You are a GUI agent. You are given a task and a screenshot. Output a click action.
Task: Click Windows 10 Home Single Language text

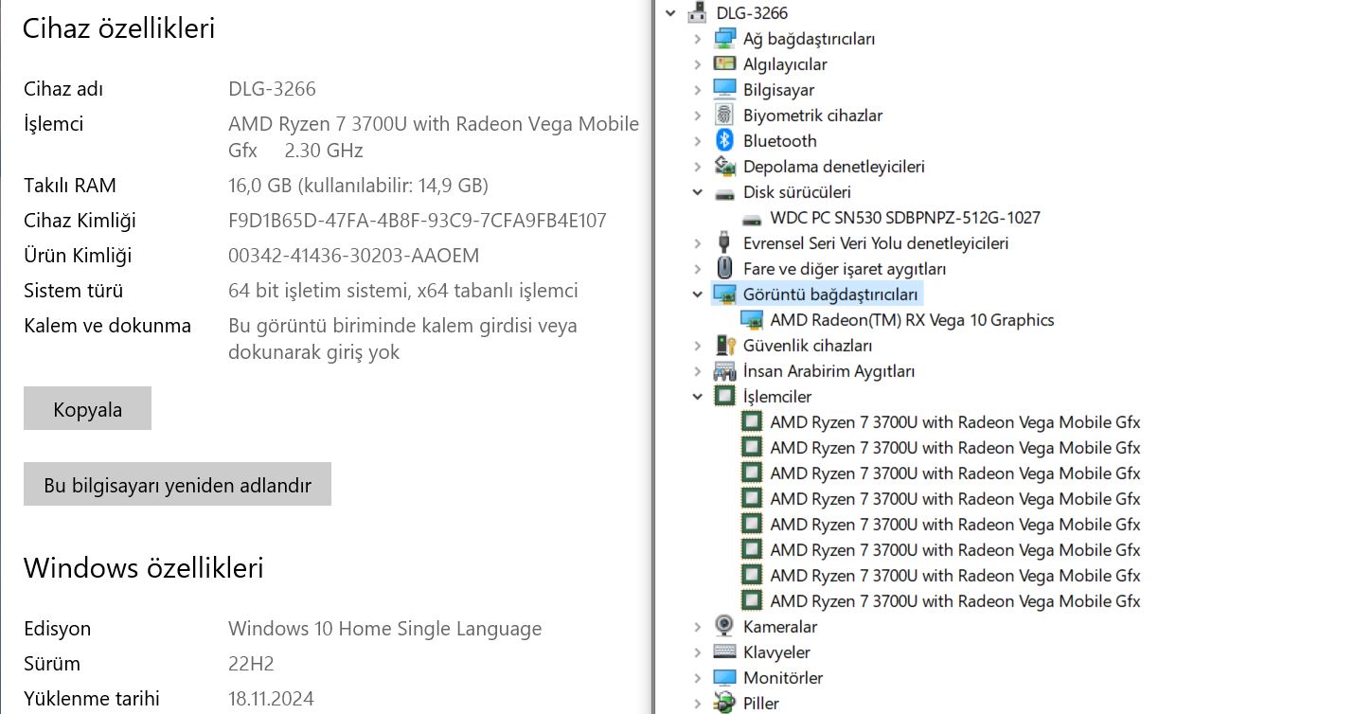coord(385,629)
